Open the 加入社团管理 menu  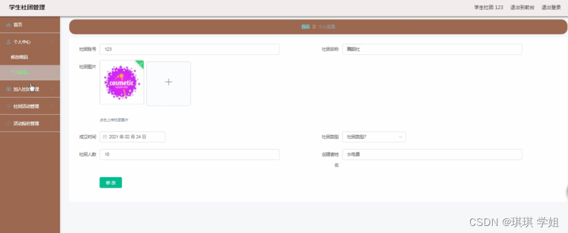point(30,89)
